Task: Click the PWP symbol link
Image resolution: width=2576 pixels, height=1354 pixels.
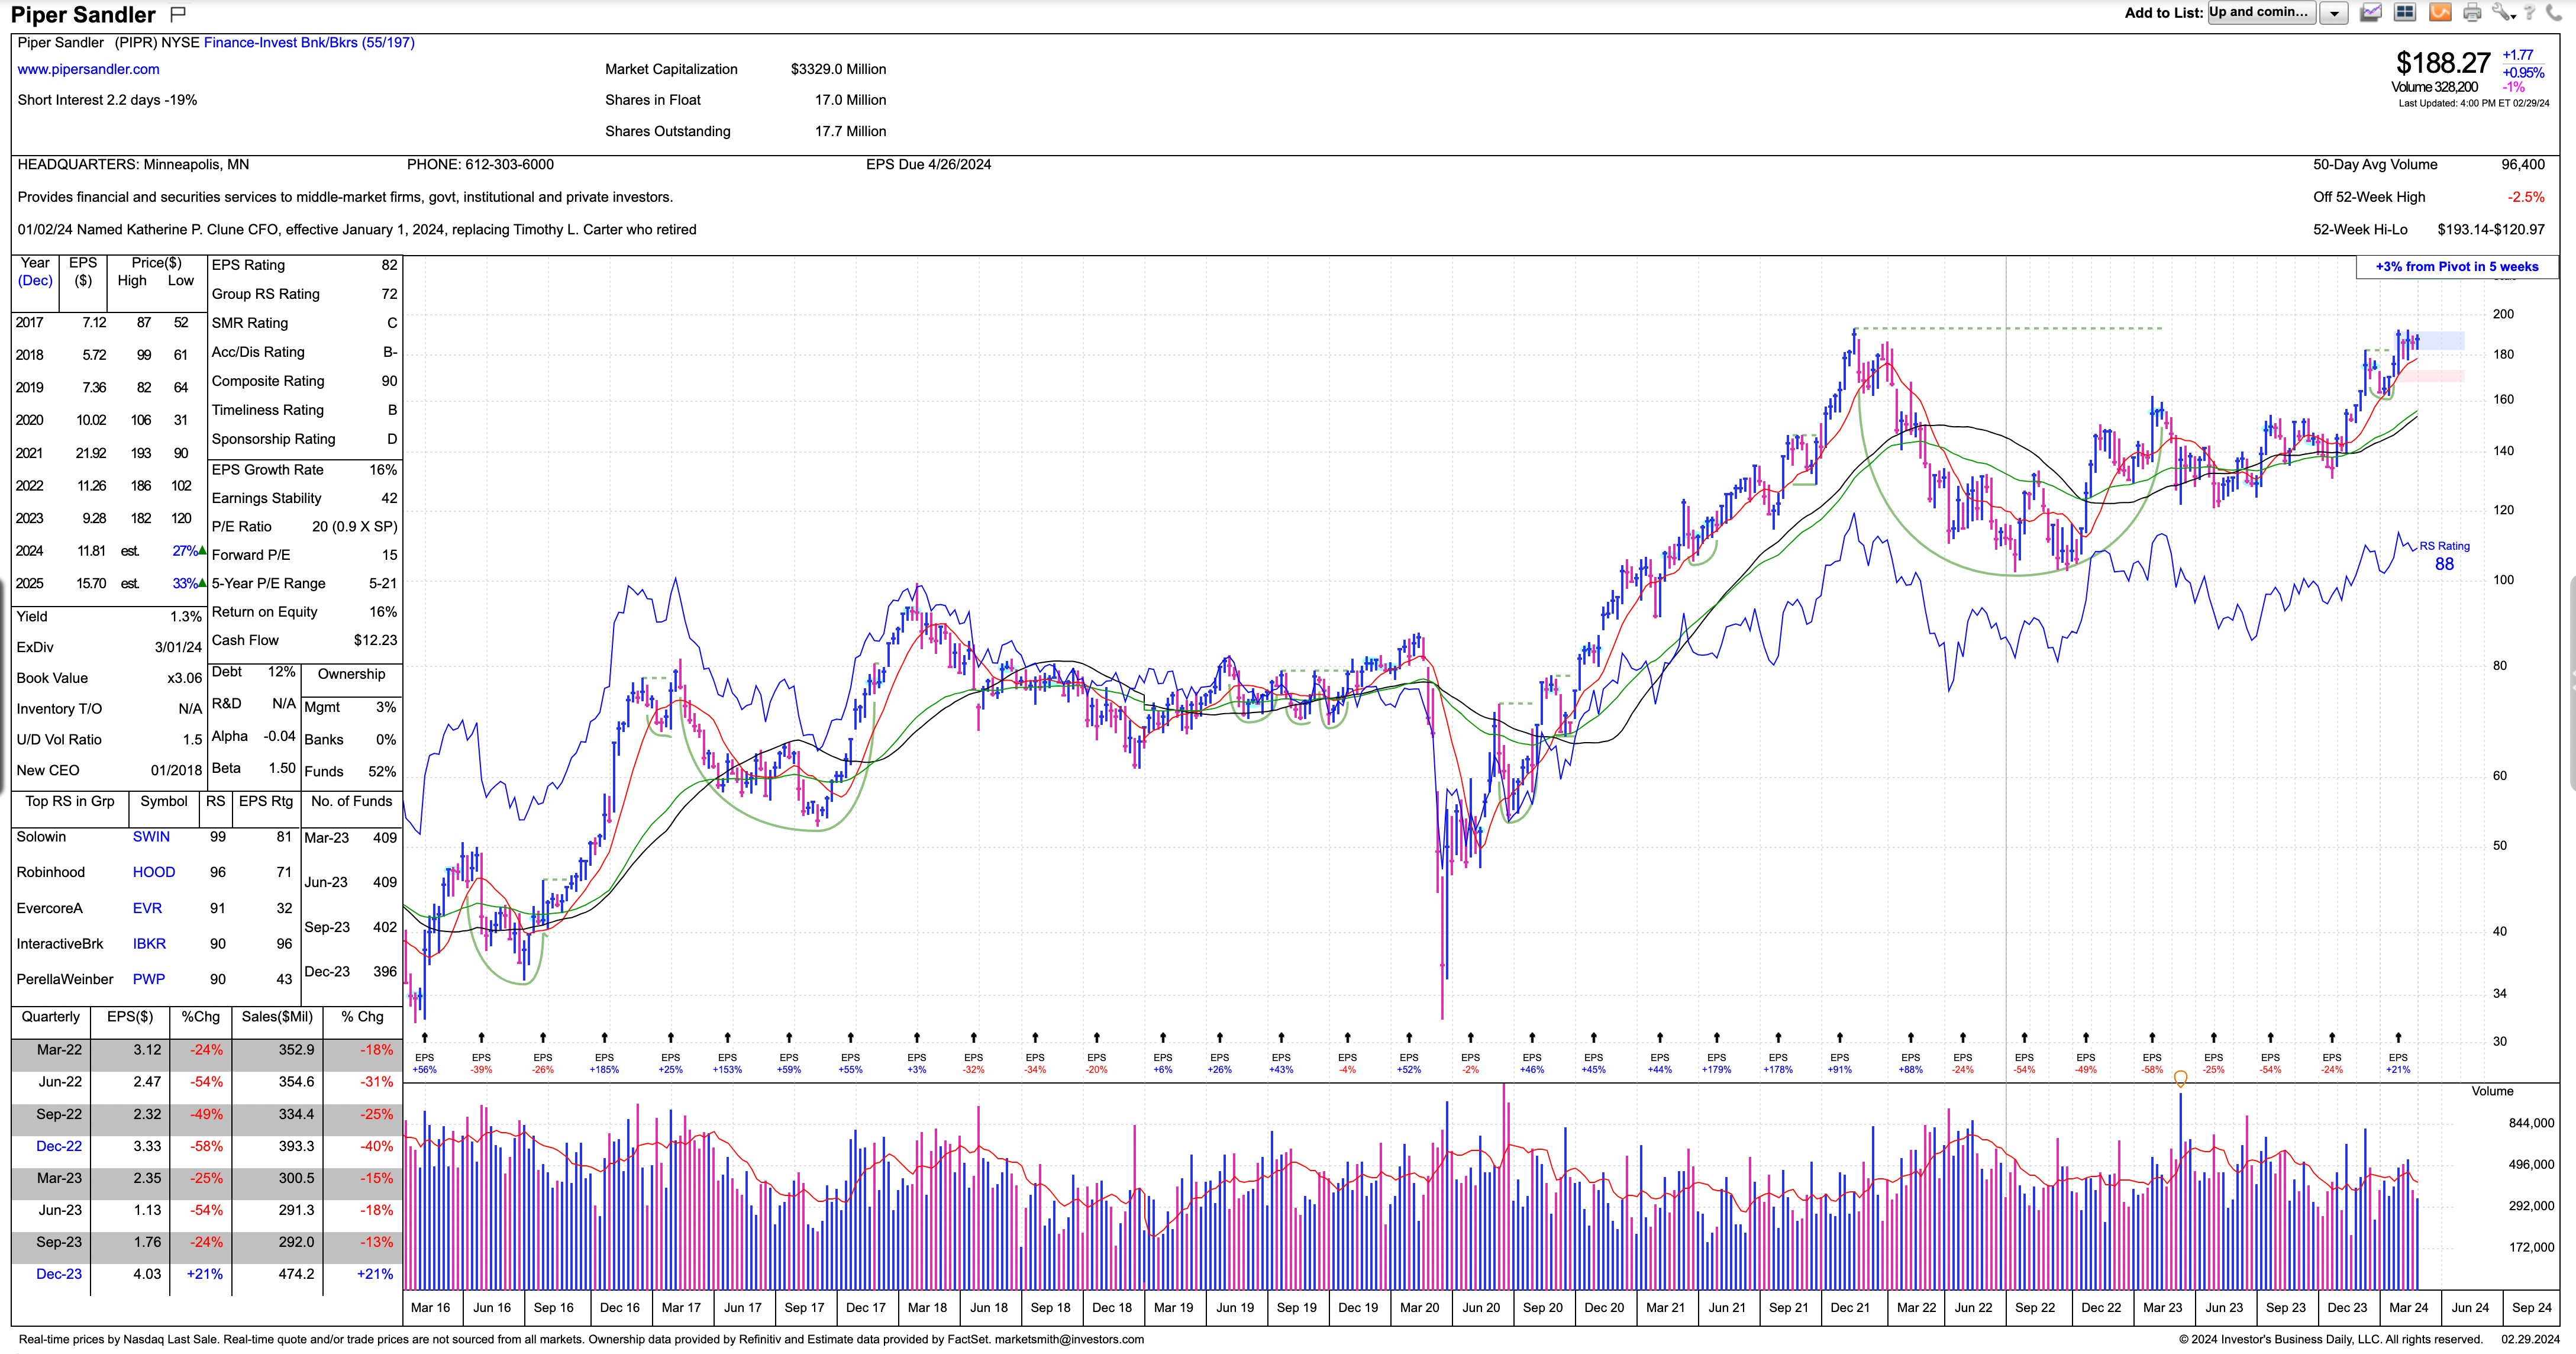Action: (x=148, y=979)
